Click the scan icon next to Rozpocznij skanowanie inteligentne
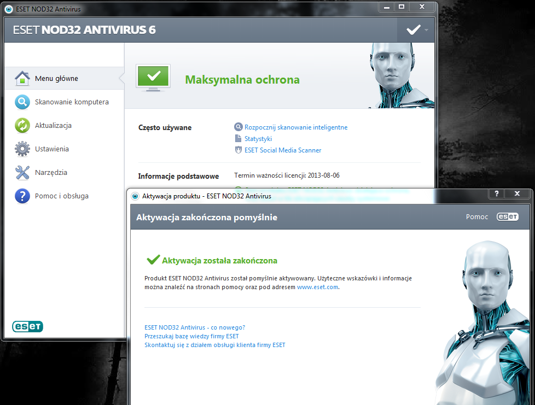This screenshot has height=405, width=535. 238,127
